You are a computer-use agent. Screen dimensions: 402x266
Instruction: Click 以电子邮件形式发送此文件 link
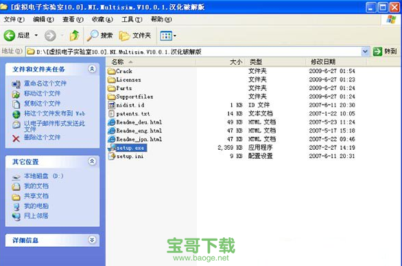[x=54, y=127]
